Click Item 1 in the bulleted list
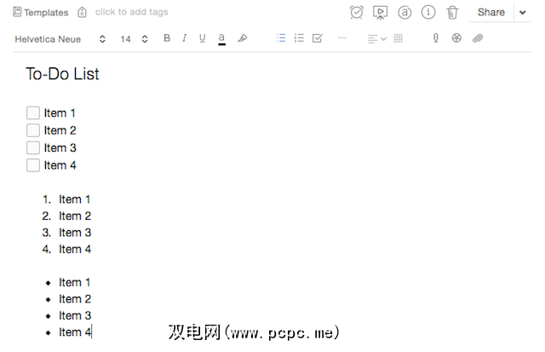This screenshot has width=545, height=352. click(x=74, y=282)
